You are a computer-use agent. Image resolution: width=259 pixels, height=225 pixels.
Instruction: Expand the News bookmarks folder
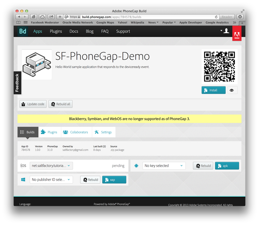coord(153,22)
